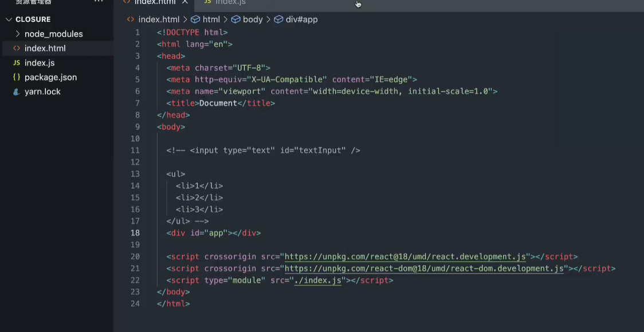Click line number 24 in the gutter
This screenshot has width=644, height=332.
click(x=135, y=304)
